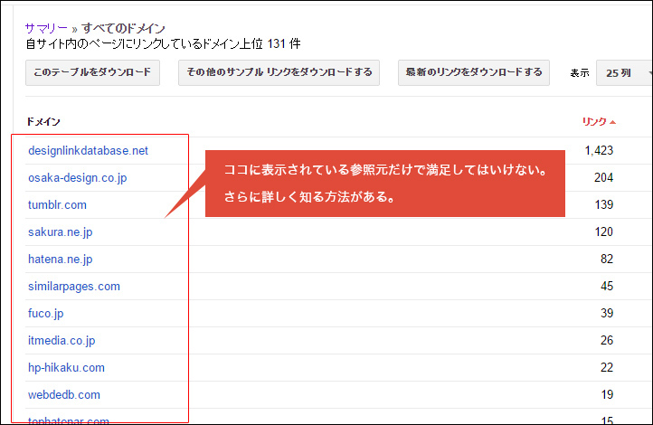Toggle the リンク sort arrow icon
The image size is (653, 425).
[x=612, y=122]
